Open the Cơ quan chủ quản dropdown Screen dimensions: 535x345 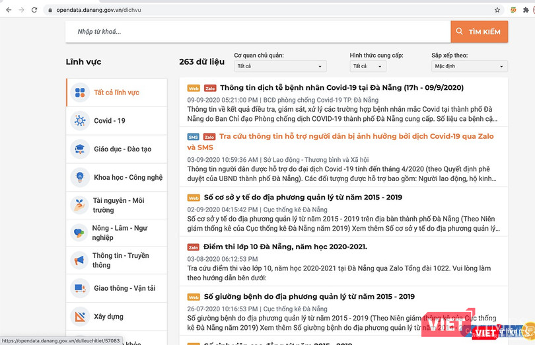point(280,67)
